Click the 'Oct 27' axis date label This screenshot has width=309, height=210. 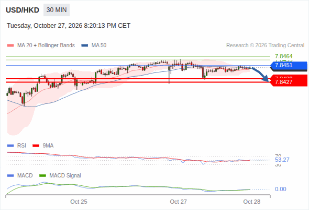pyautogui.click(x=179, y=202)
